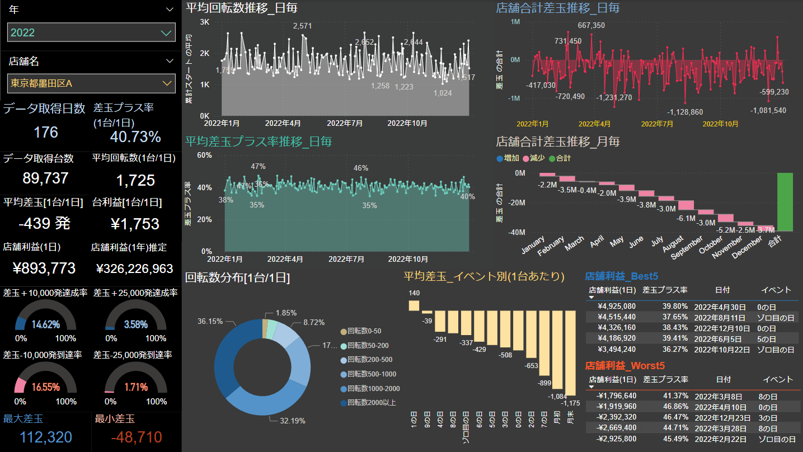Image resolution: width=803 pixels, height=452 pixels.
Task: Click the sort arrow under Worst5 店舗利益(1日) header
Action: (591, 387)
